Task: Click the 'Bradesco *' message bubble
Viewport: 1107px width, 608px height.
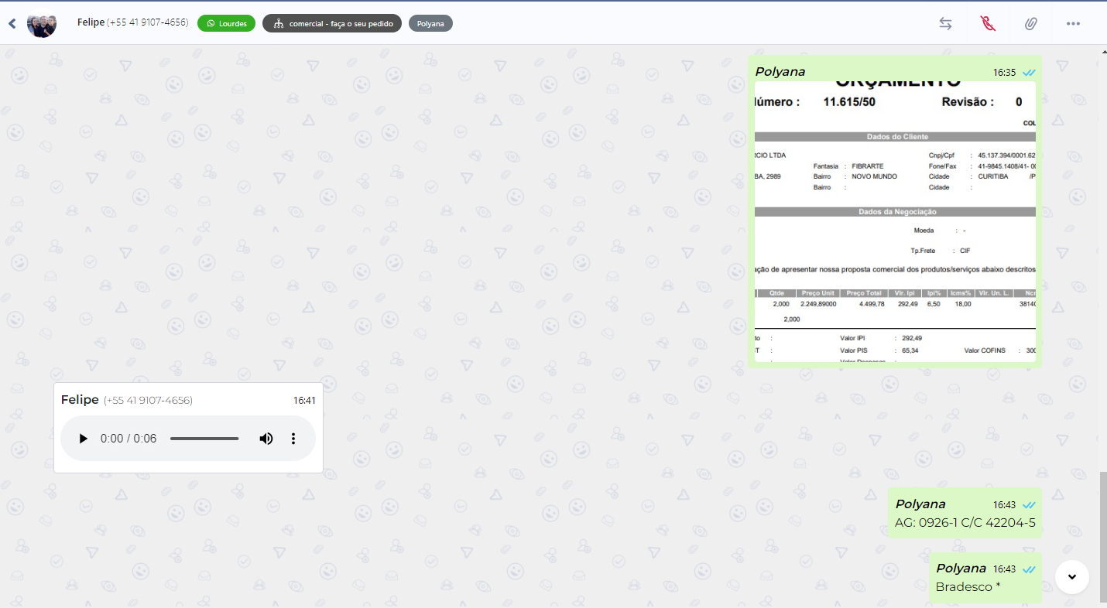Action: pos(968,587)
